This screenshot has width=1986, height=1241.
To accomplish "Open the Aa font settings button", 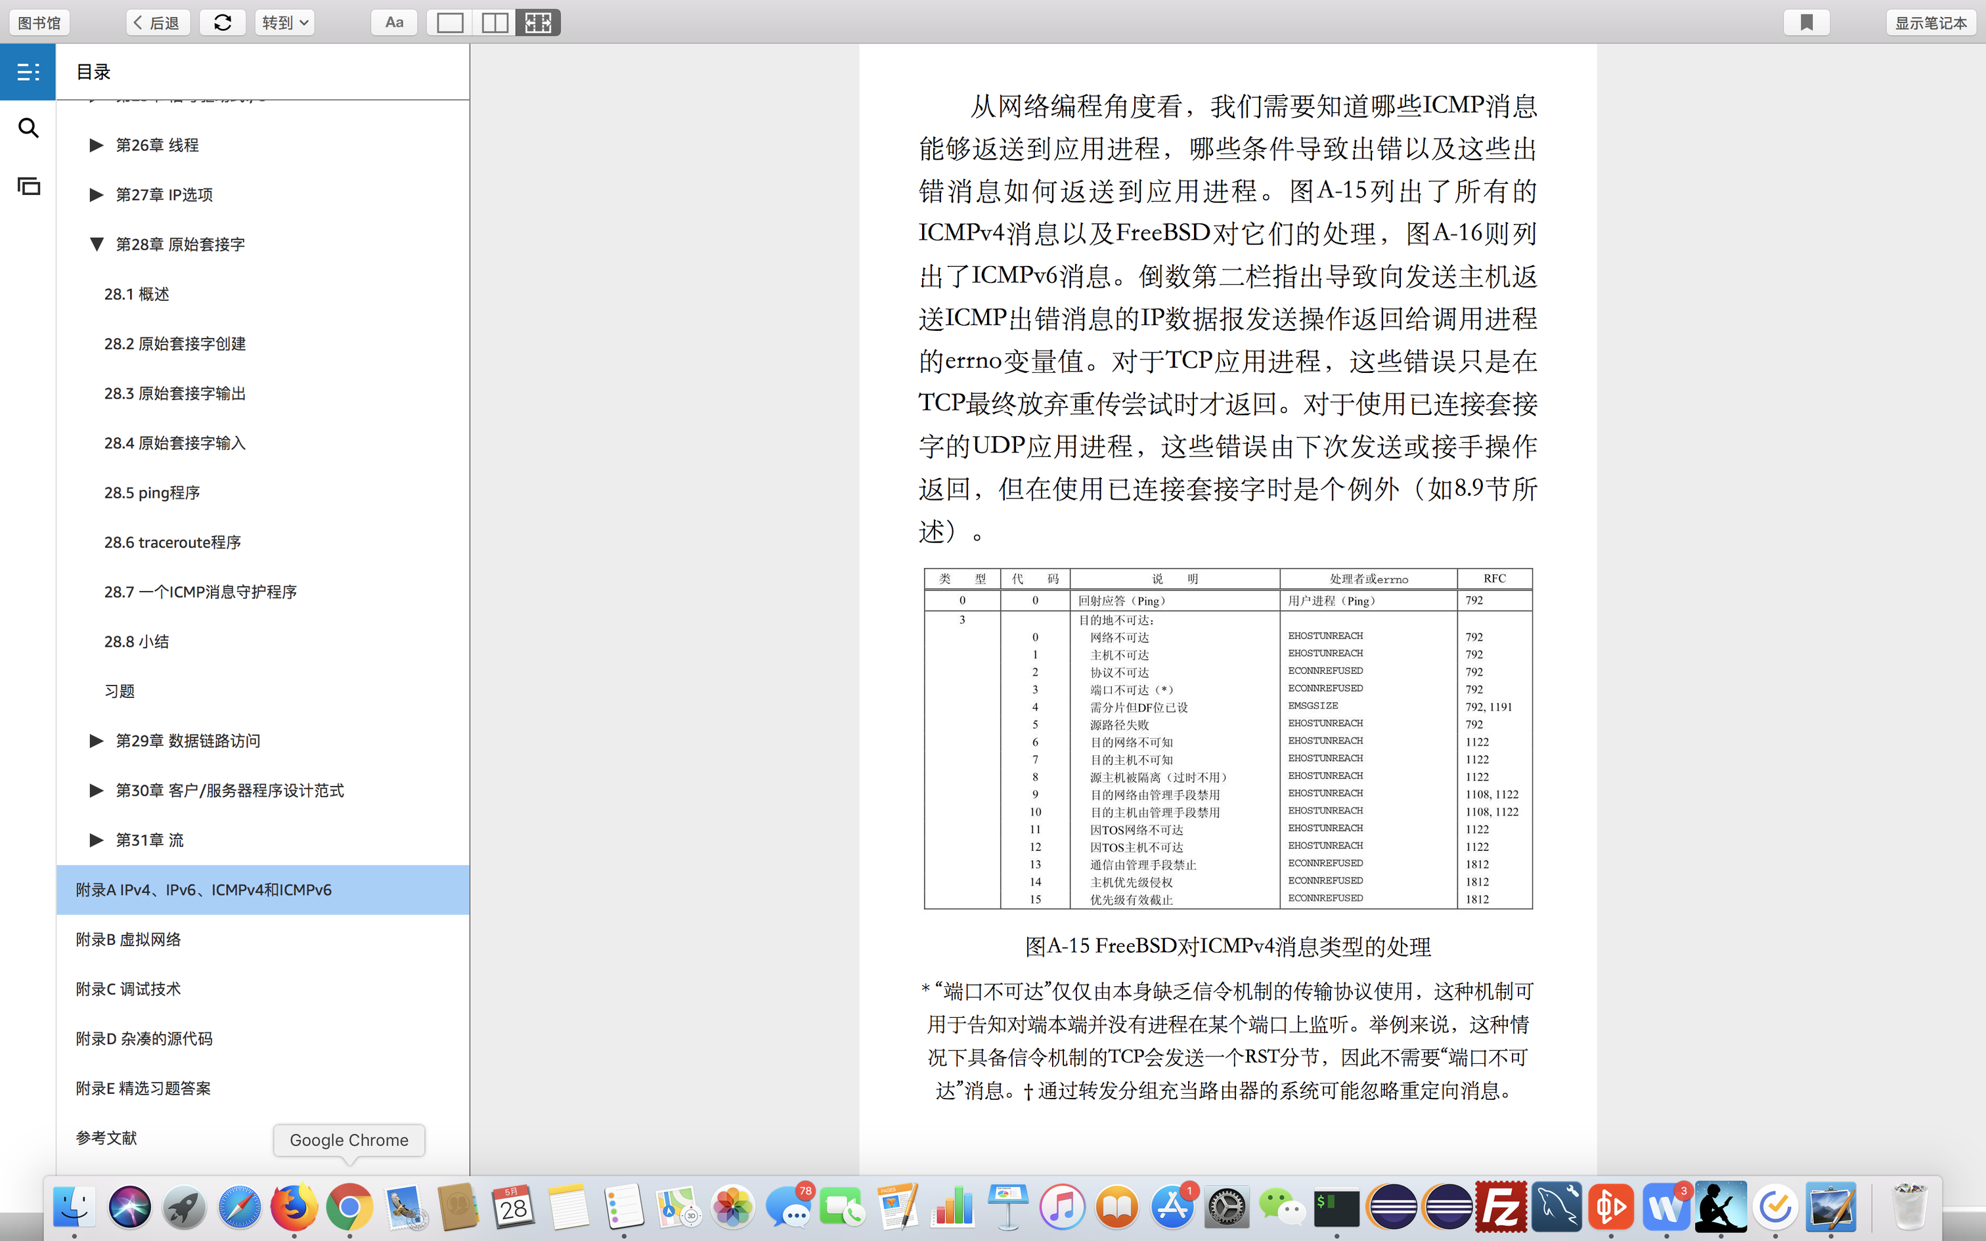I will (394, 22).
